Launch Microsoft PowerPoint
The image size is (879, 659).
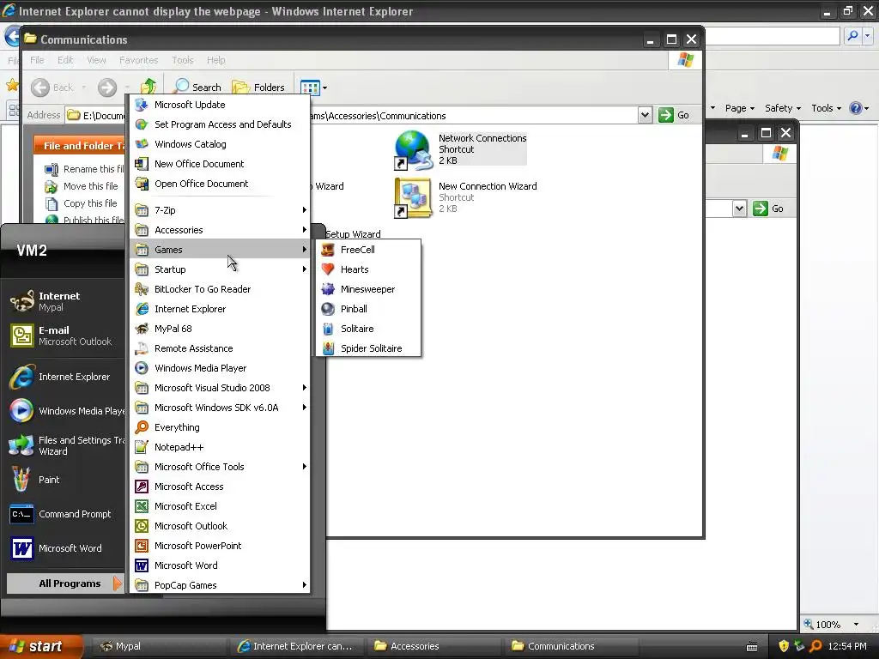click(x=220, y=545)
